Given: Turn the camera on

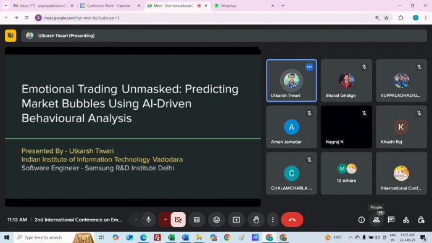Looking at the screenshot, I should point(178,220).
